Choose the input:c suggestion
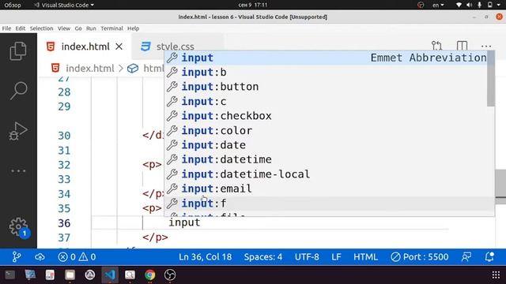The width and height of the screenshot is (506, 284). [327, 102]
